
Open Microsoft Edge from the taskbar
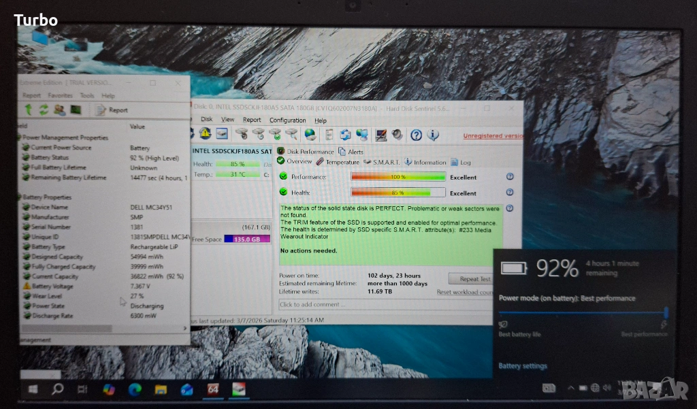[x=135, y=389]
